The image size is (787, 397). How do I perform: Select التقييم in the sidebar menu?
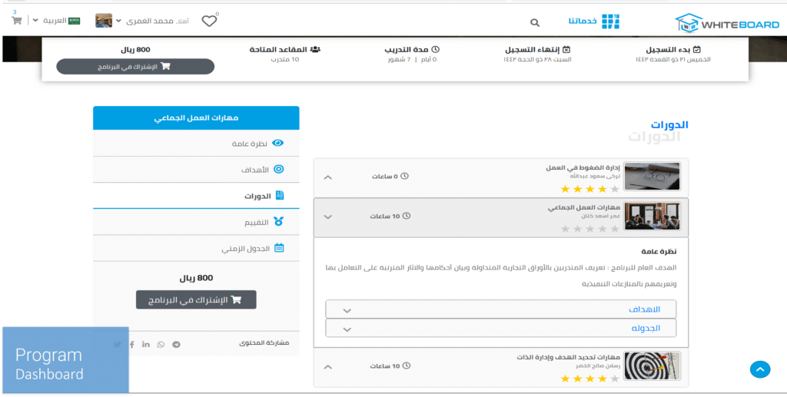tap(196, 222)
